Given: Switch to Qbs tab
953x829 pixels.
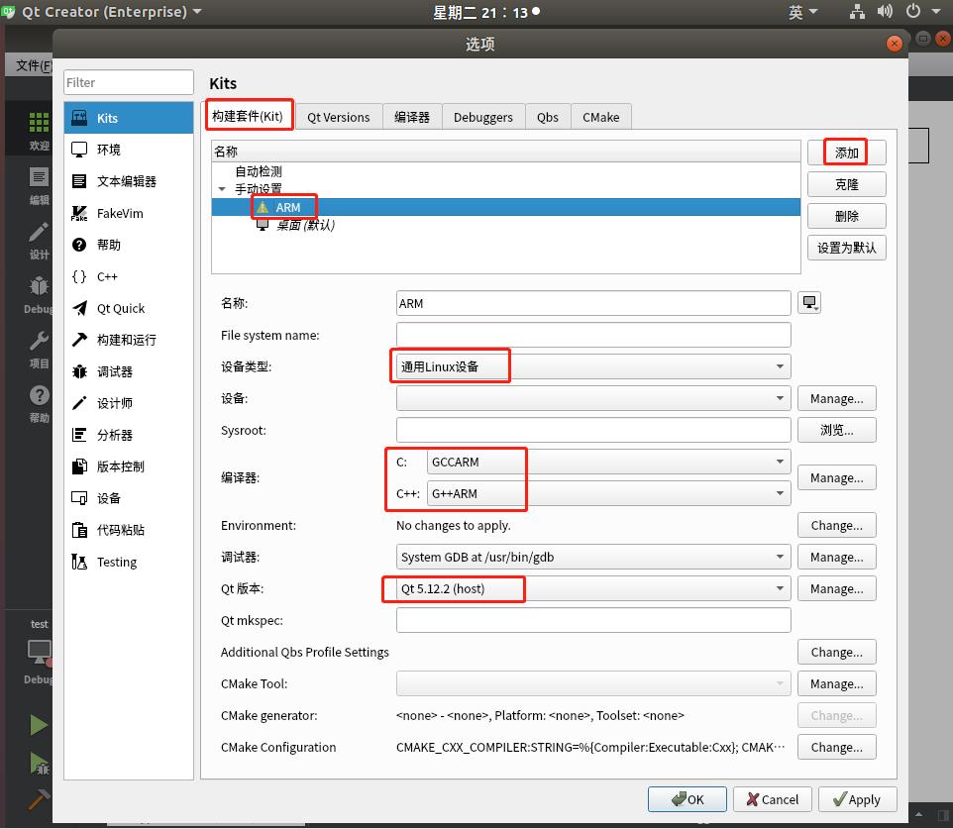Looking at the screenshot, I should tap(547, 117).
